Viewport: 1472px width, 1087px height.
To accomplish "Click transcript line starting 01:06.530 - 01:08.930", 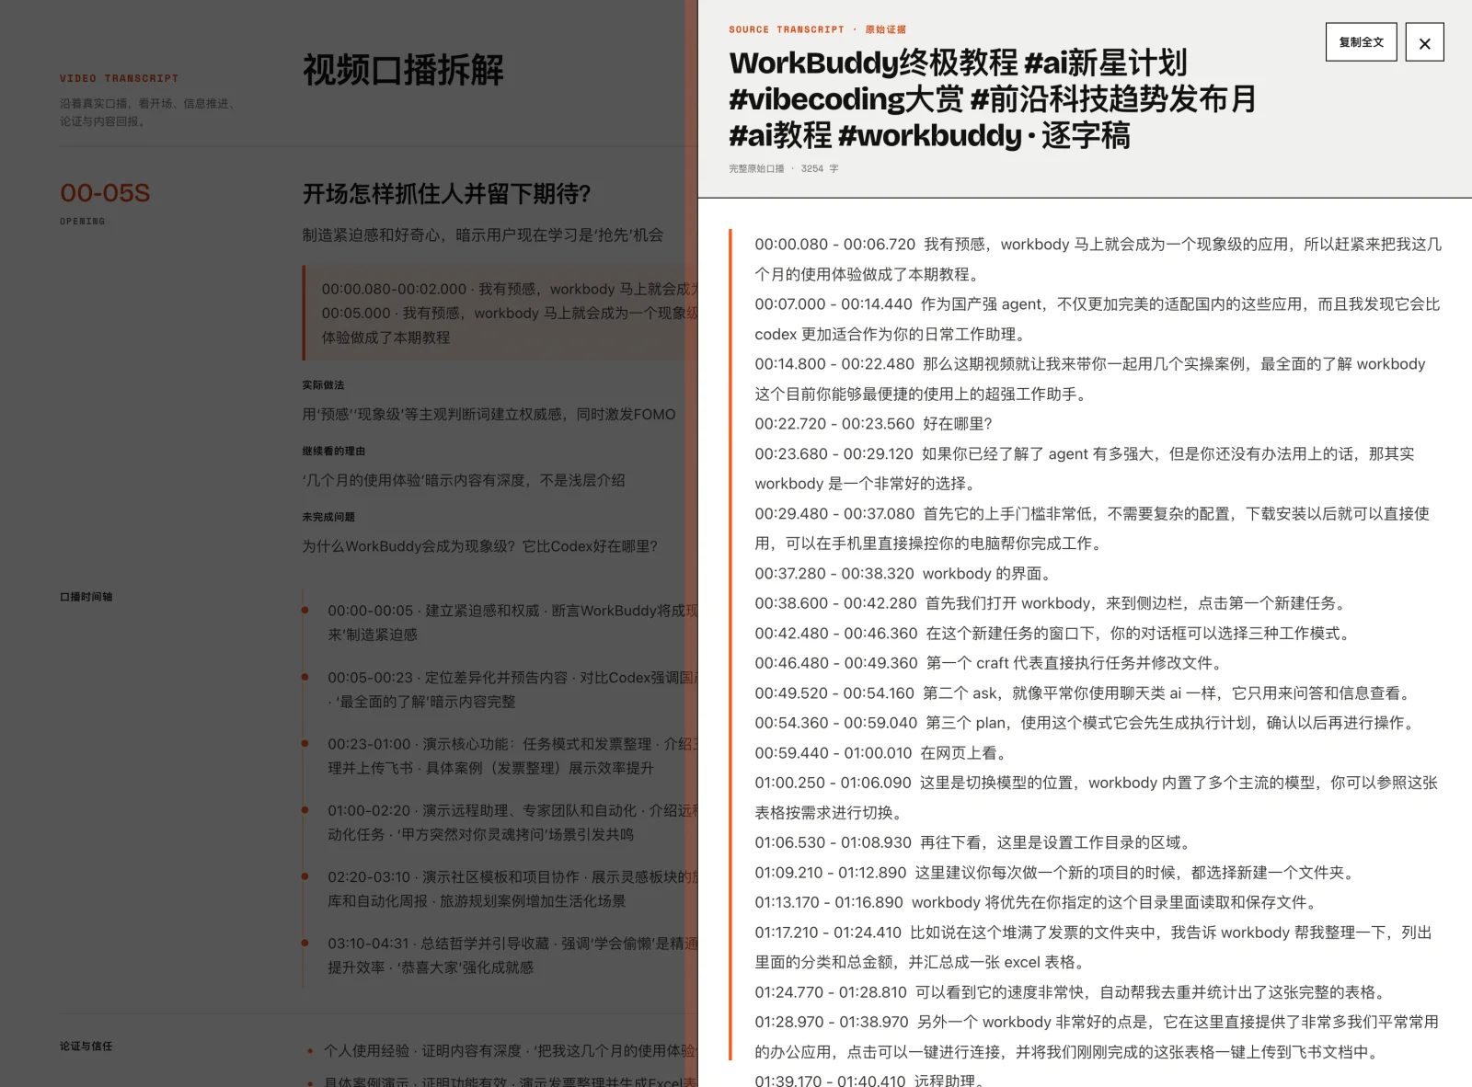I will pyautogui.click(x=975, y=842).
